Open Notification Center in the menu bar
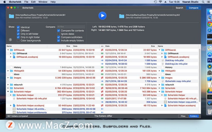This screenshot has height=132, width=212. pyautogui.click(x=208, y=2)
